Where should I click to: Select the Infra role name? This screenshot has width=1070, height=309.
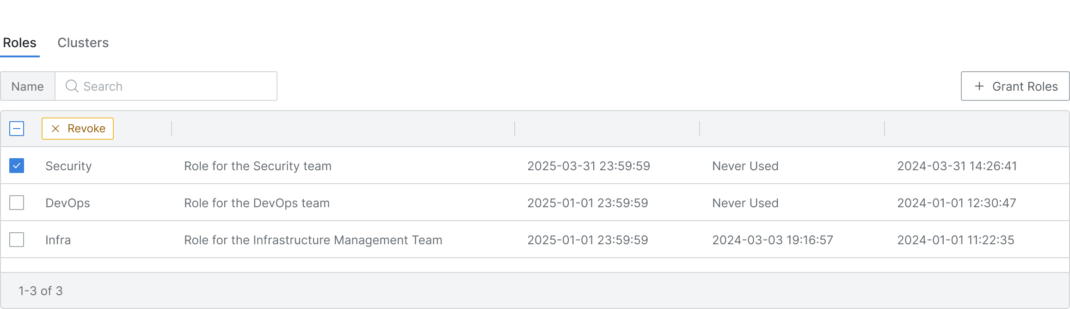click(58, 240)
